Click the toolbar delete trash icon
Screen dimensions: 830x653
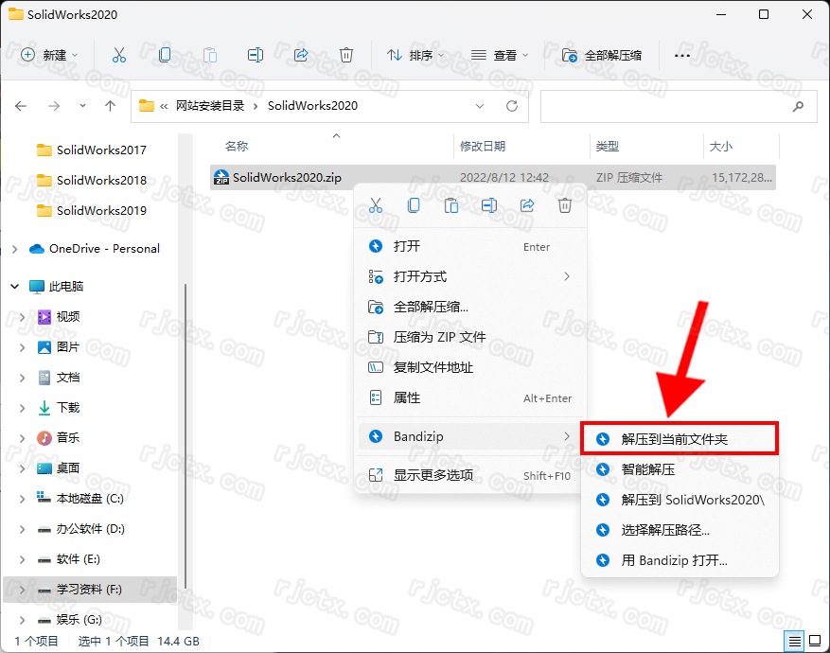click(x=346, y=56)
